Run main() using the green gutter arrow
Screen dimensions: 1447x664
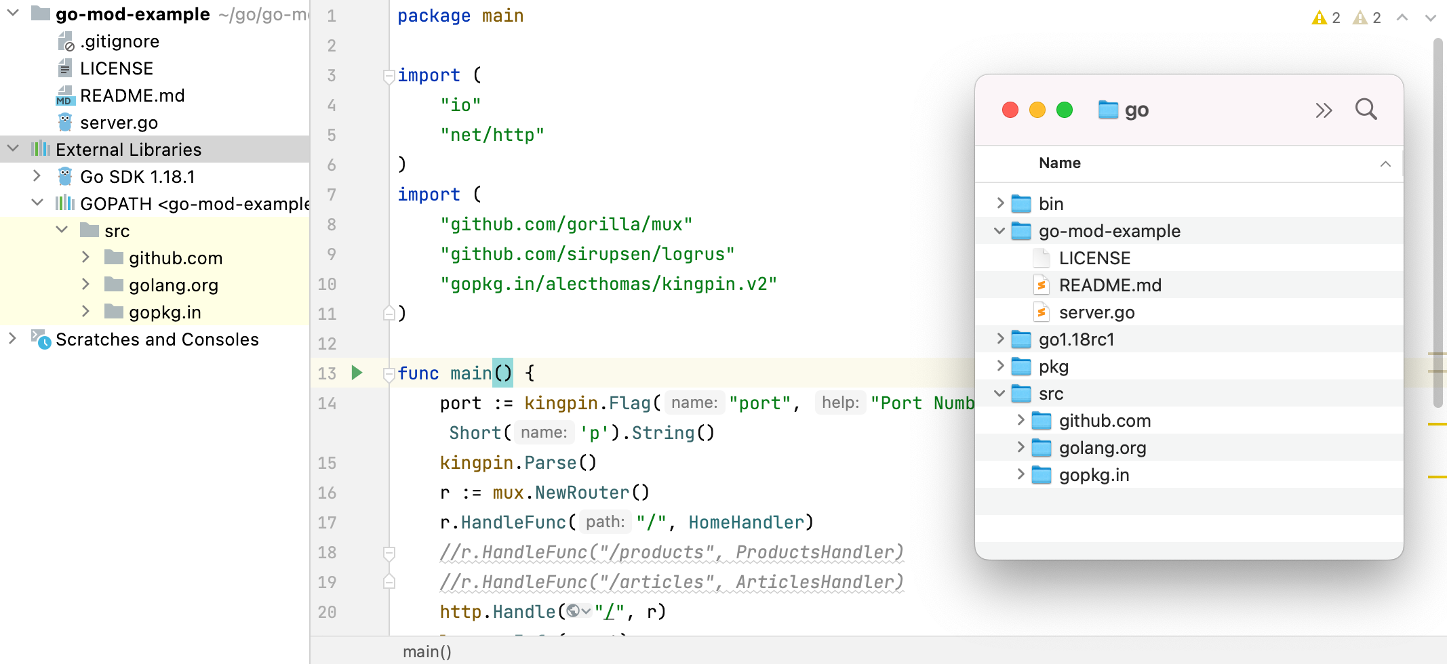(x=356, y=373)
